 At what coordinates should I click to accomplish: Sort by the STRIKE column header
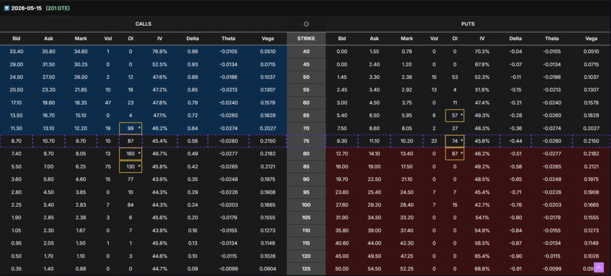point(306,39)
